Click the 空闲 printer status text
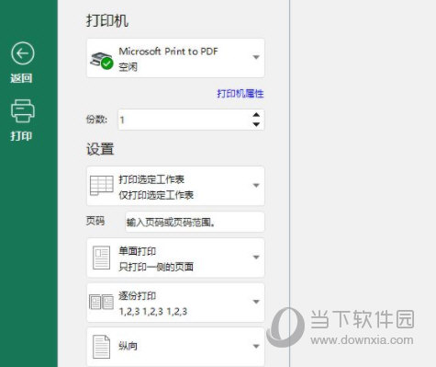Screen dimensions: 436x367 [128, 67]
